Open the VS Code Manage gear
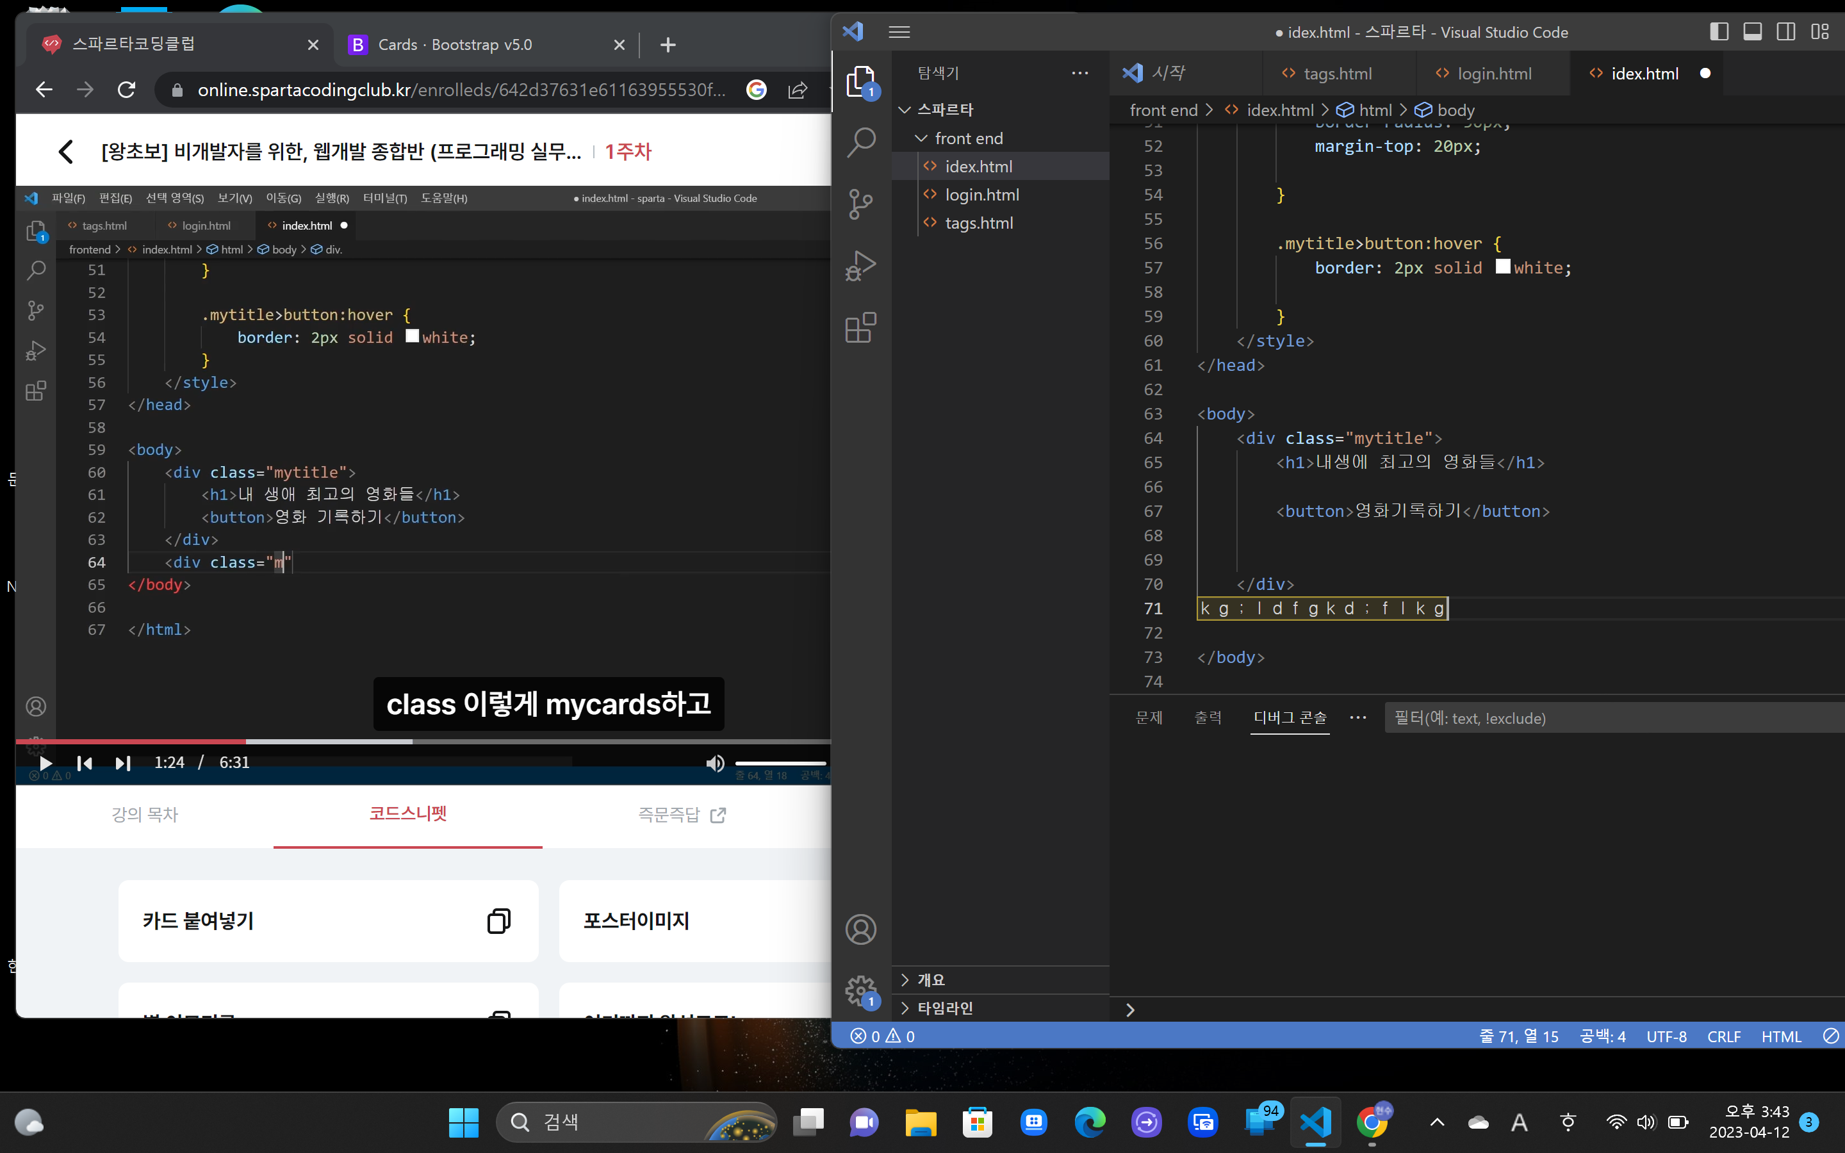1845x1153 pixels. click(861, 992)
